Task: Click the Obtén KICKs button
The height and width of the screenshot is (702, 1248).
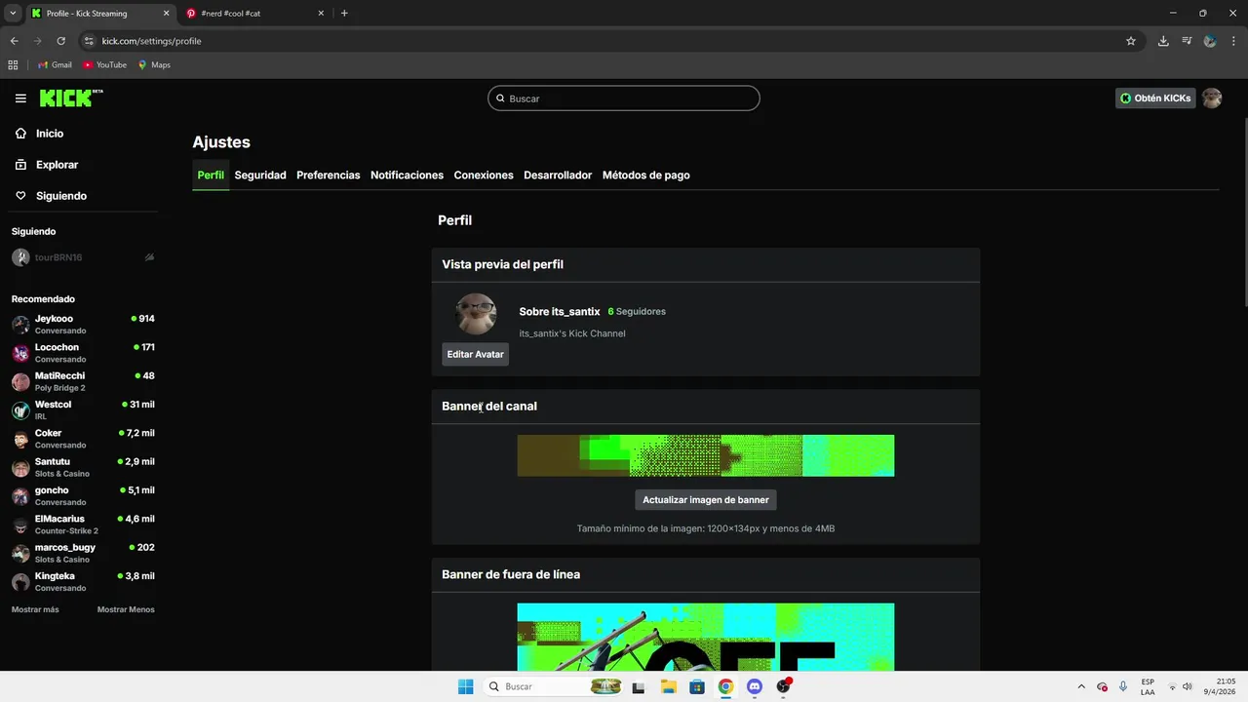Action: (1155, 98)
